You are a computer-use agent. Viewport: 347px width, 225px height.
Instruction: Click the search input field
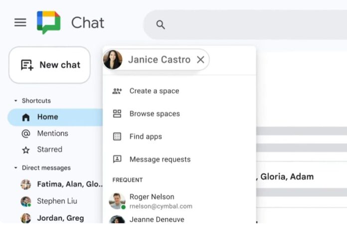(249, 24)
